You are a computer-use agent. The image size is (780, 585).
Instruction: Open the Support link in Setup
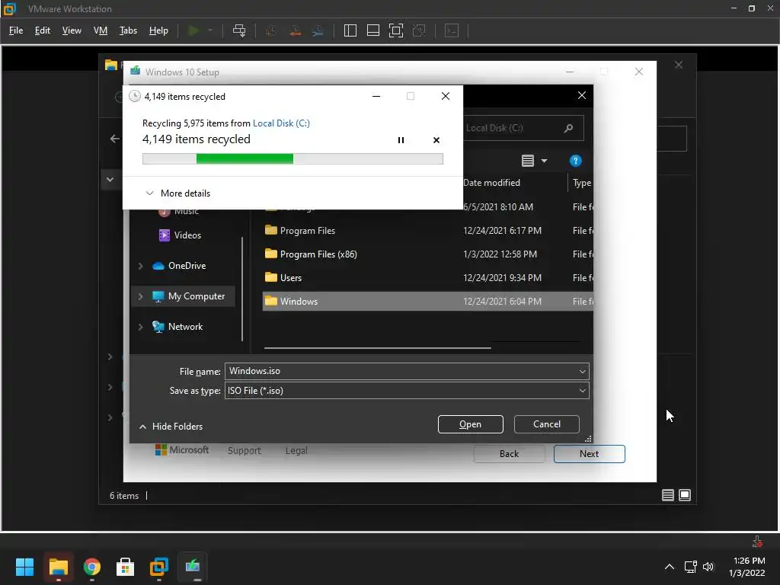tap(245, 451)
